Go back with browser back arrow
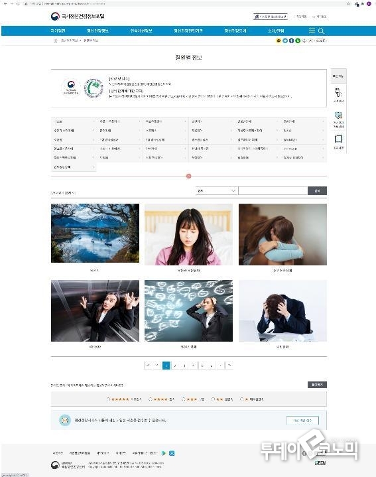Image resolution: width=376 pixels, height=477 pixels. pyautogui.click(x=5, y=4)
